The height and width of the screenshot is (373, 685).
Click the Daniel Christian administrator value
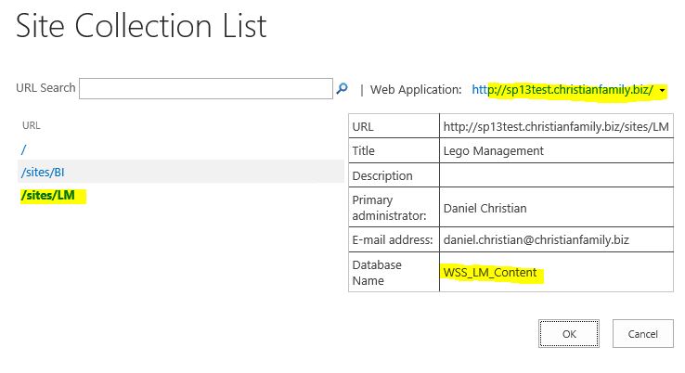tap(485, 208)
